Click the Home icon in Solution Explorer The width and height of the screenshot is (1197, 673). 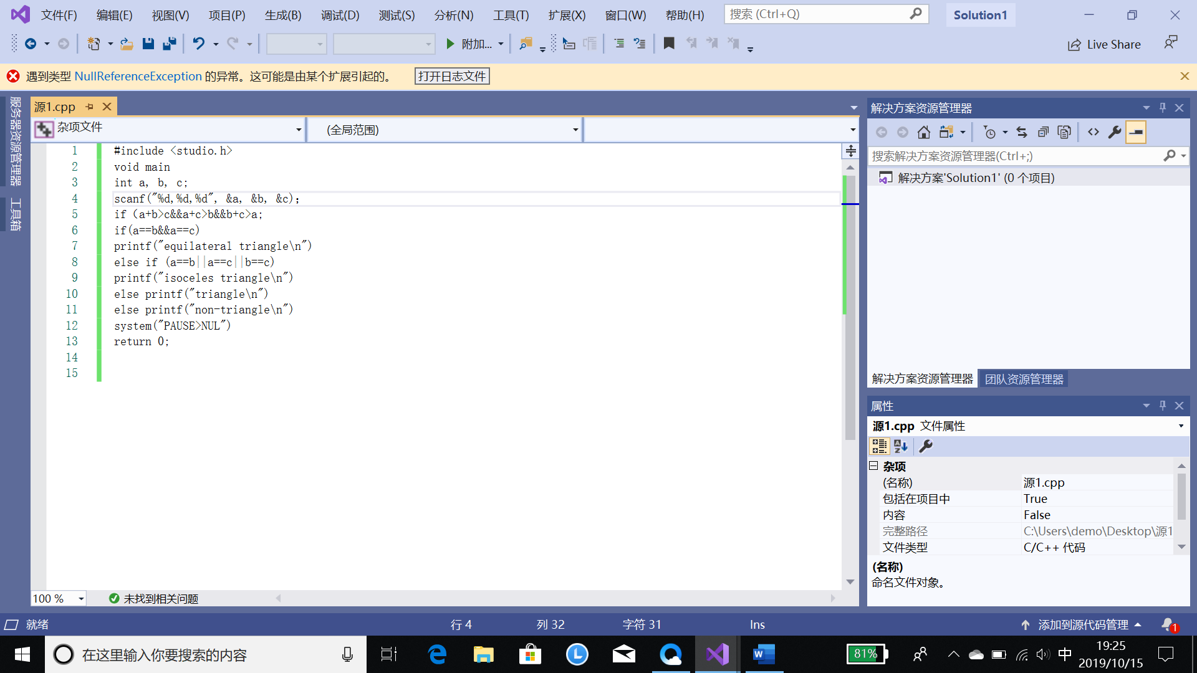point(924,132)
